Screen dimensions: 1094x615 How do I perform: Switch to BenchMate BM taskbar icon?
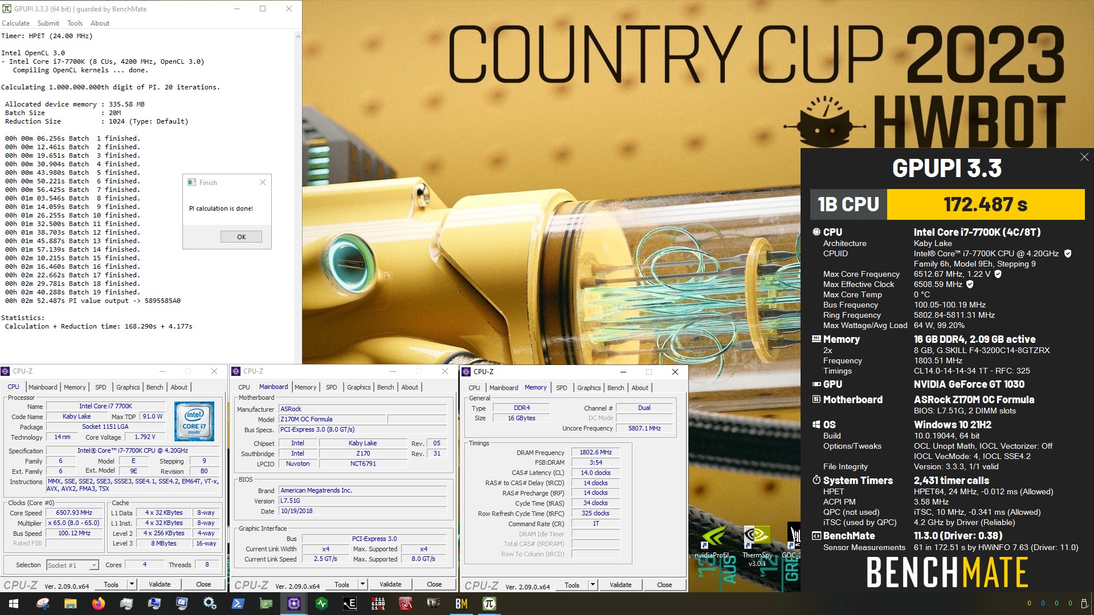pyautogui.click(x=461, y=604)
